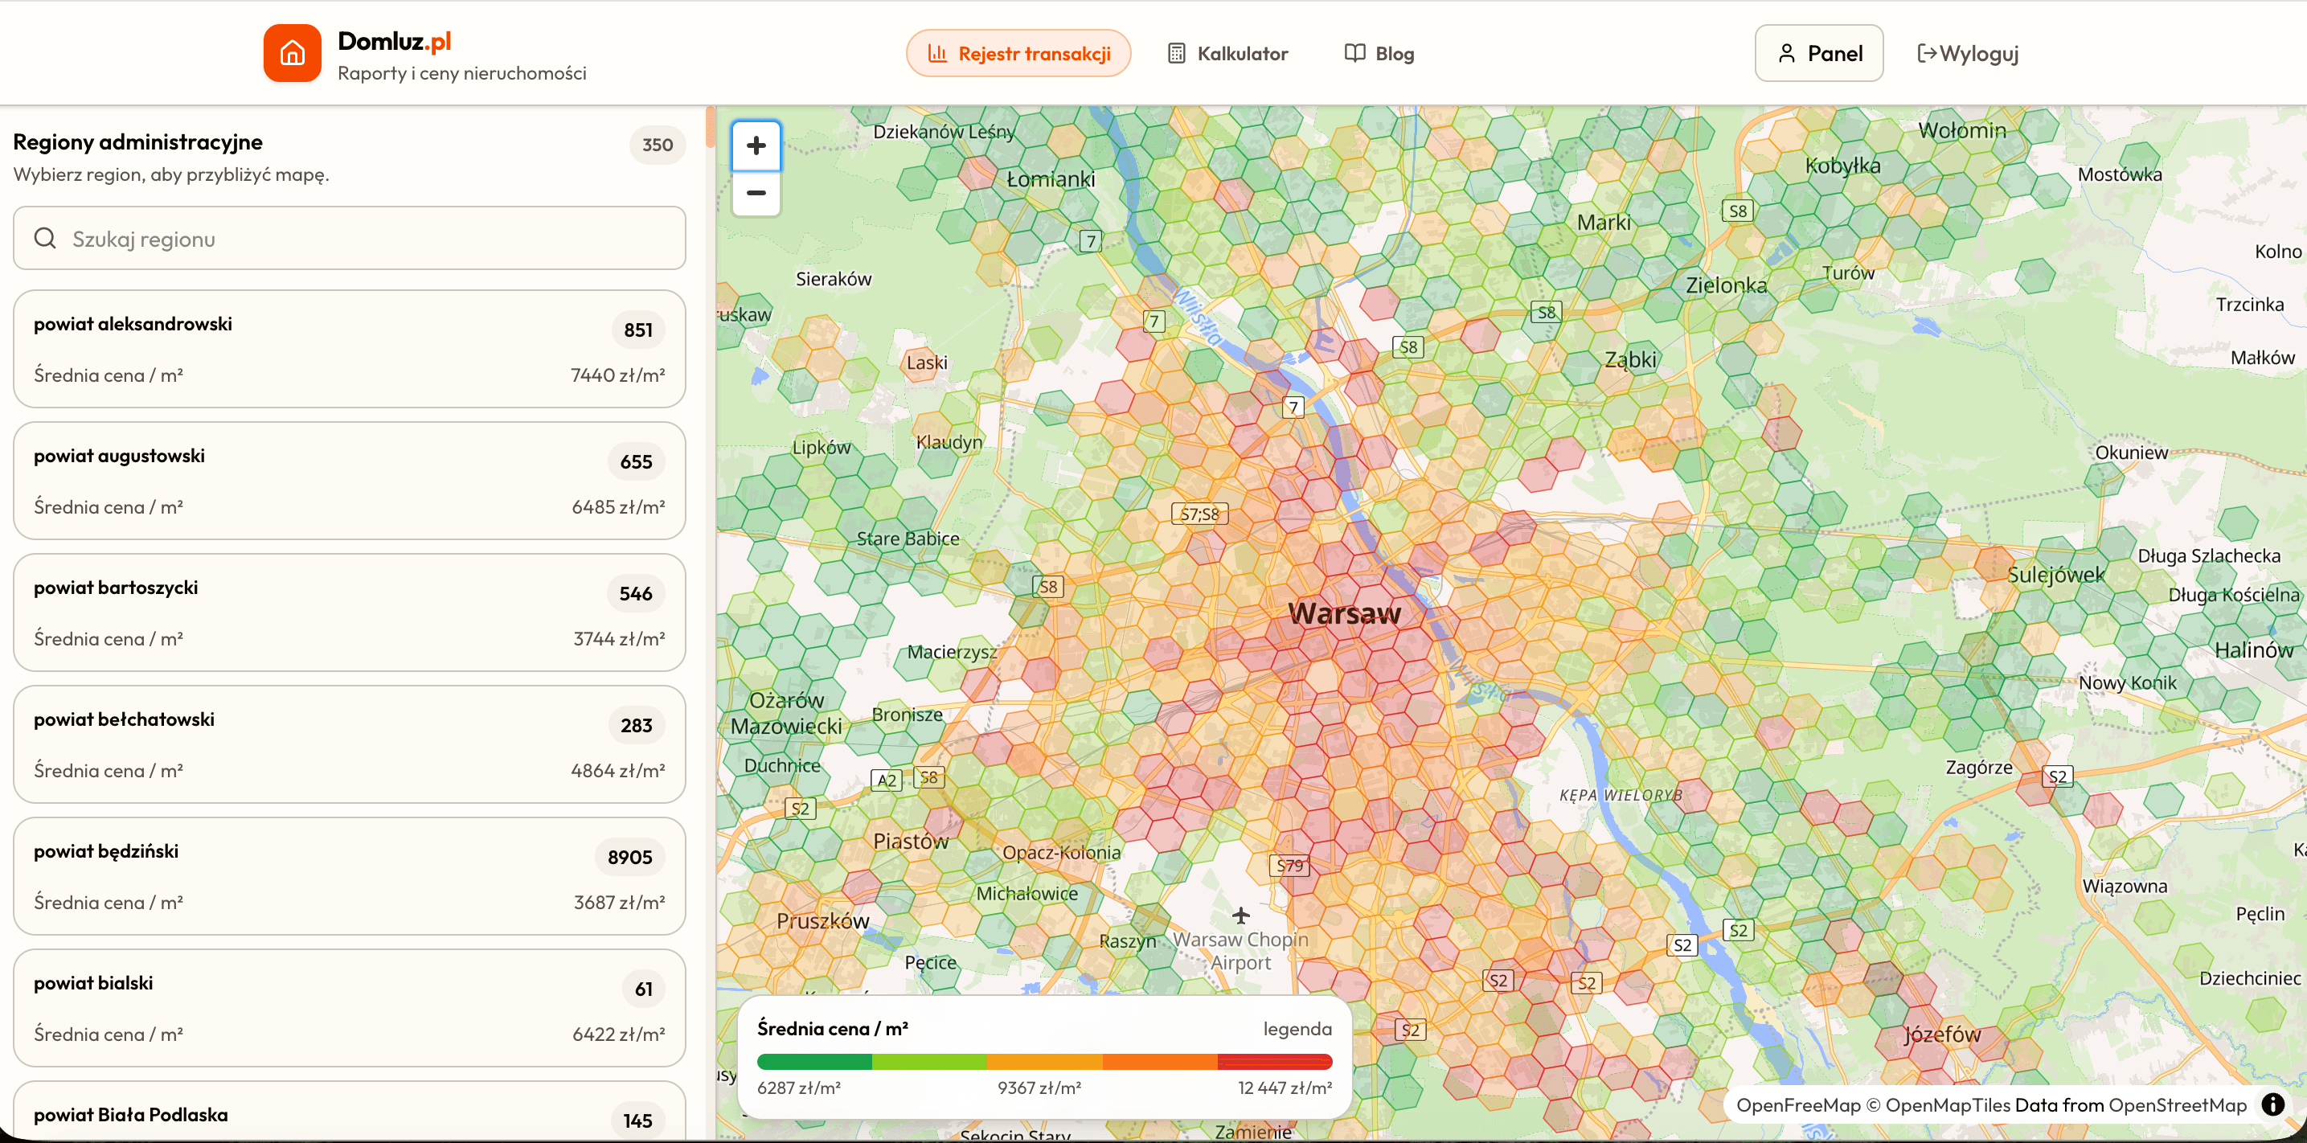The height and width of the screenshot is (1143, 2307).
Task: Click the orange legend color segment
Action: (1160, 1062)
